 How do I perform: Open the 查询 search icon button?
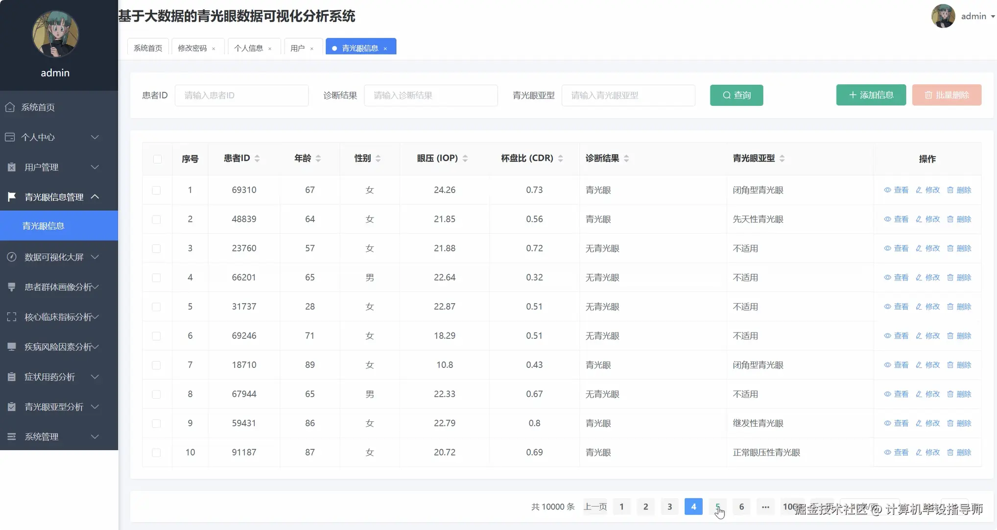(727, 95)
